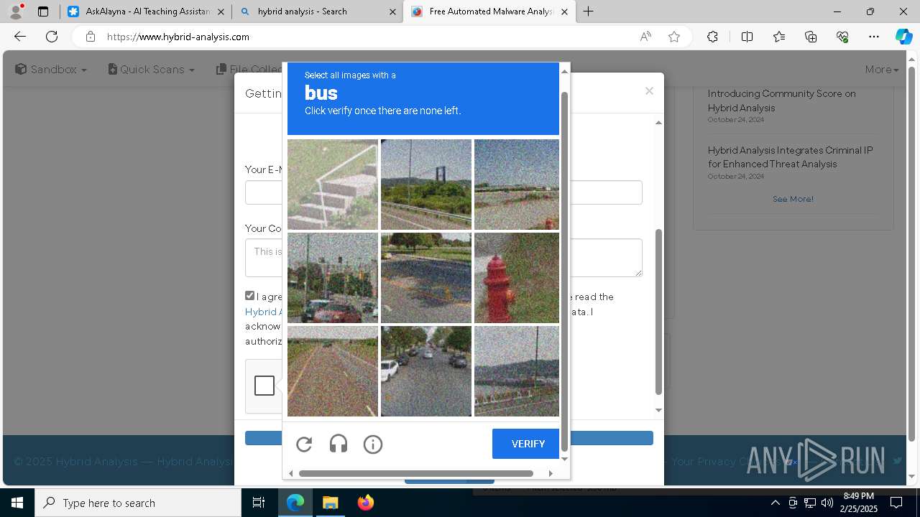Close the Free Automated Malware Analysis tab
Image resolution: width=920 pixels, height=517 pixels.
click(x=564, y=11)
